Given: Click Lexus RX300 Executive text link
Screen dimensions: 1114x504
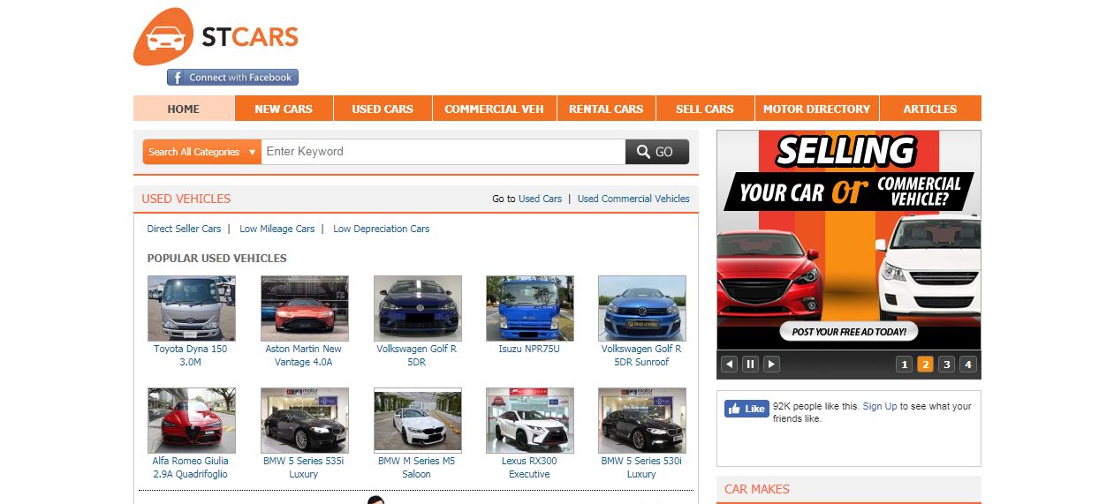Looking at the screenshot, I should (529, 467).
